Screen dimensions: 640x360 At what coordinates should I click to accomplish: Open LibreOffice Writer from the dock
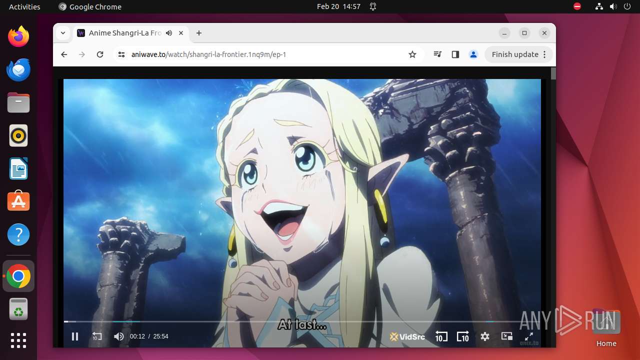18,168
